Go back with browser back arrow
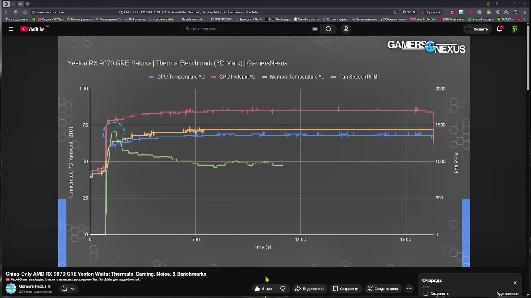Viewport: 531px width, 298px height. coord(6,12)
